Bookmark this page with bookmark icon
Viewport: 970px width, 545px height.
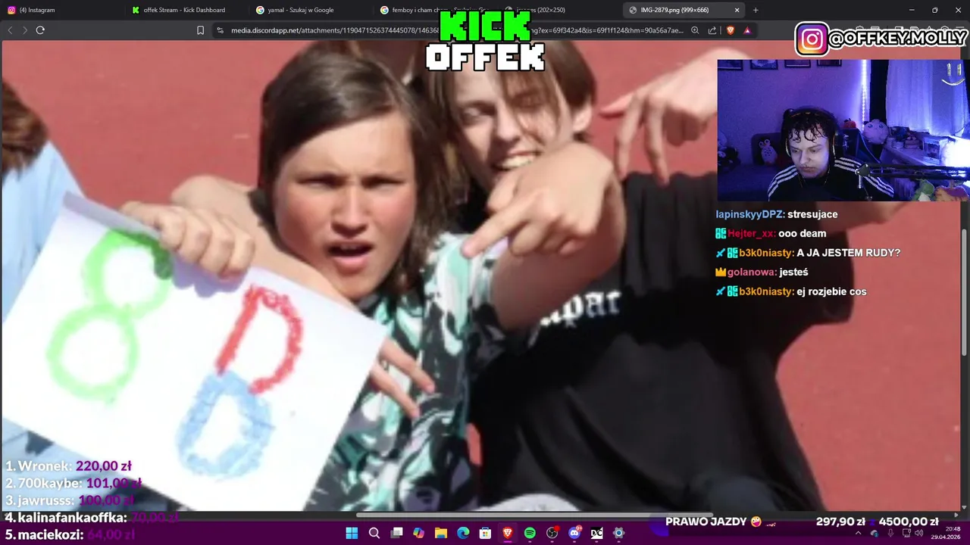[200, 30]
